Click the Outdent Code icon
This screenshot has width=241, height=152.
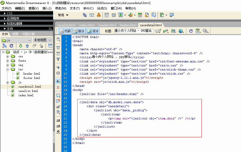click(x=58, y=126)
